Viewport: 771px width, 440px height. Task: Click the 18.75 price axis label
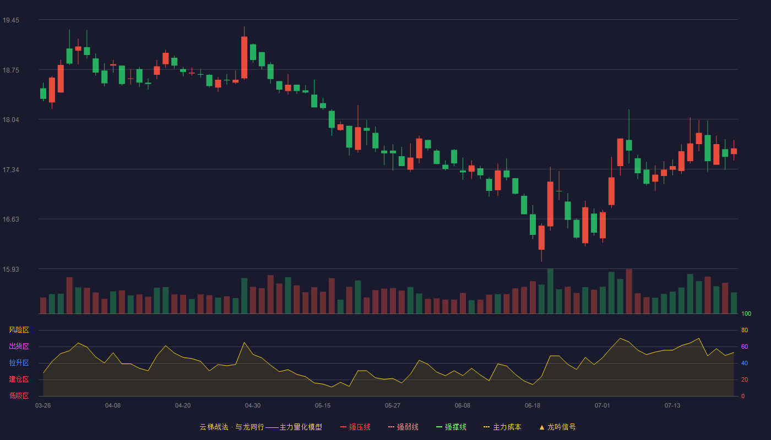click(x=11, y=70)
